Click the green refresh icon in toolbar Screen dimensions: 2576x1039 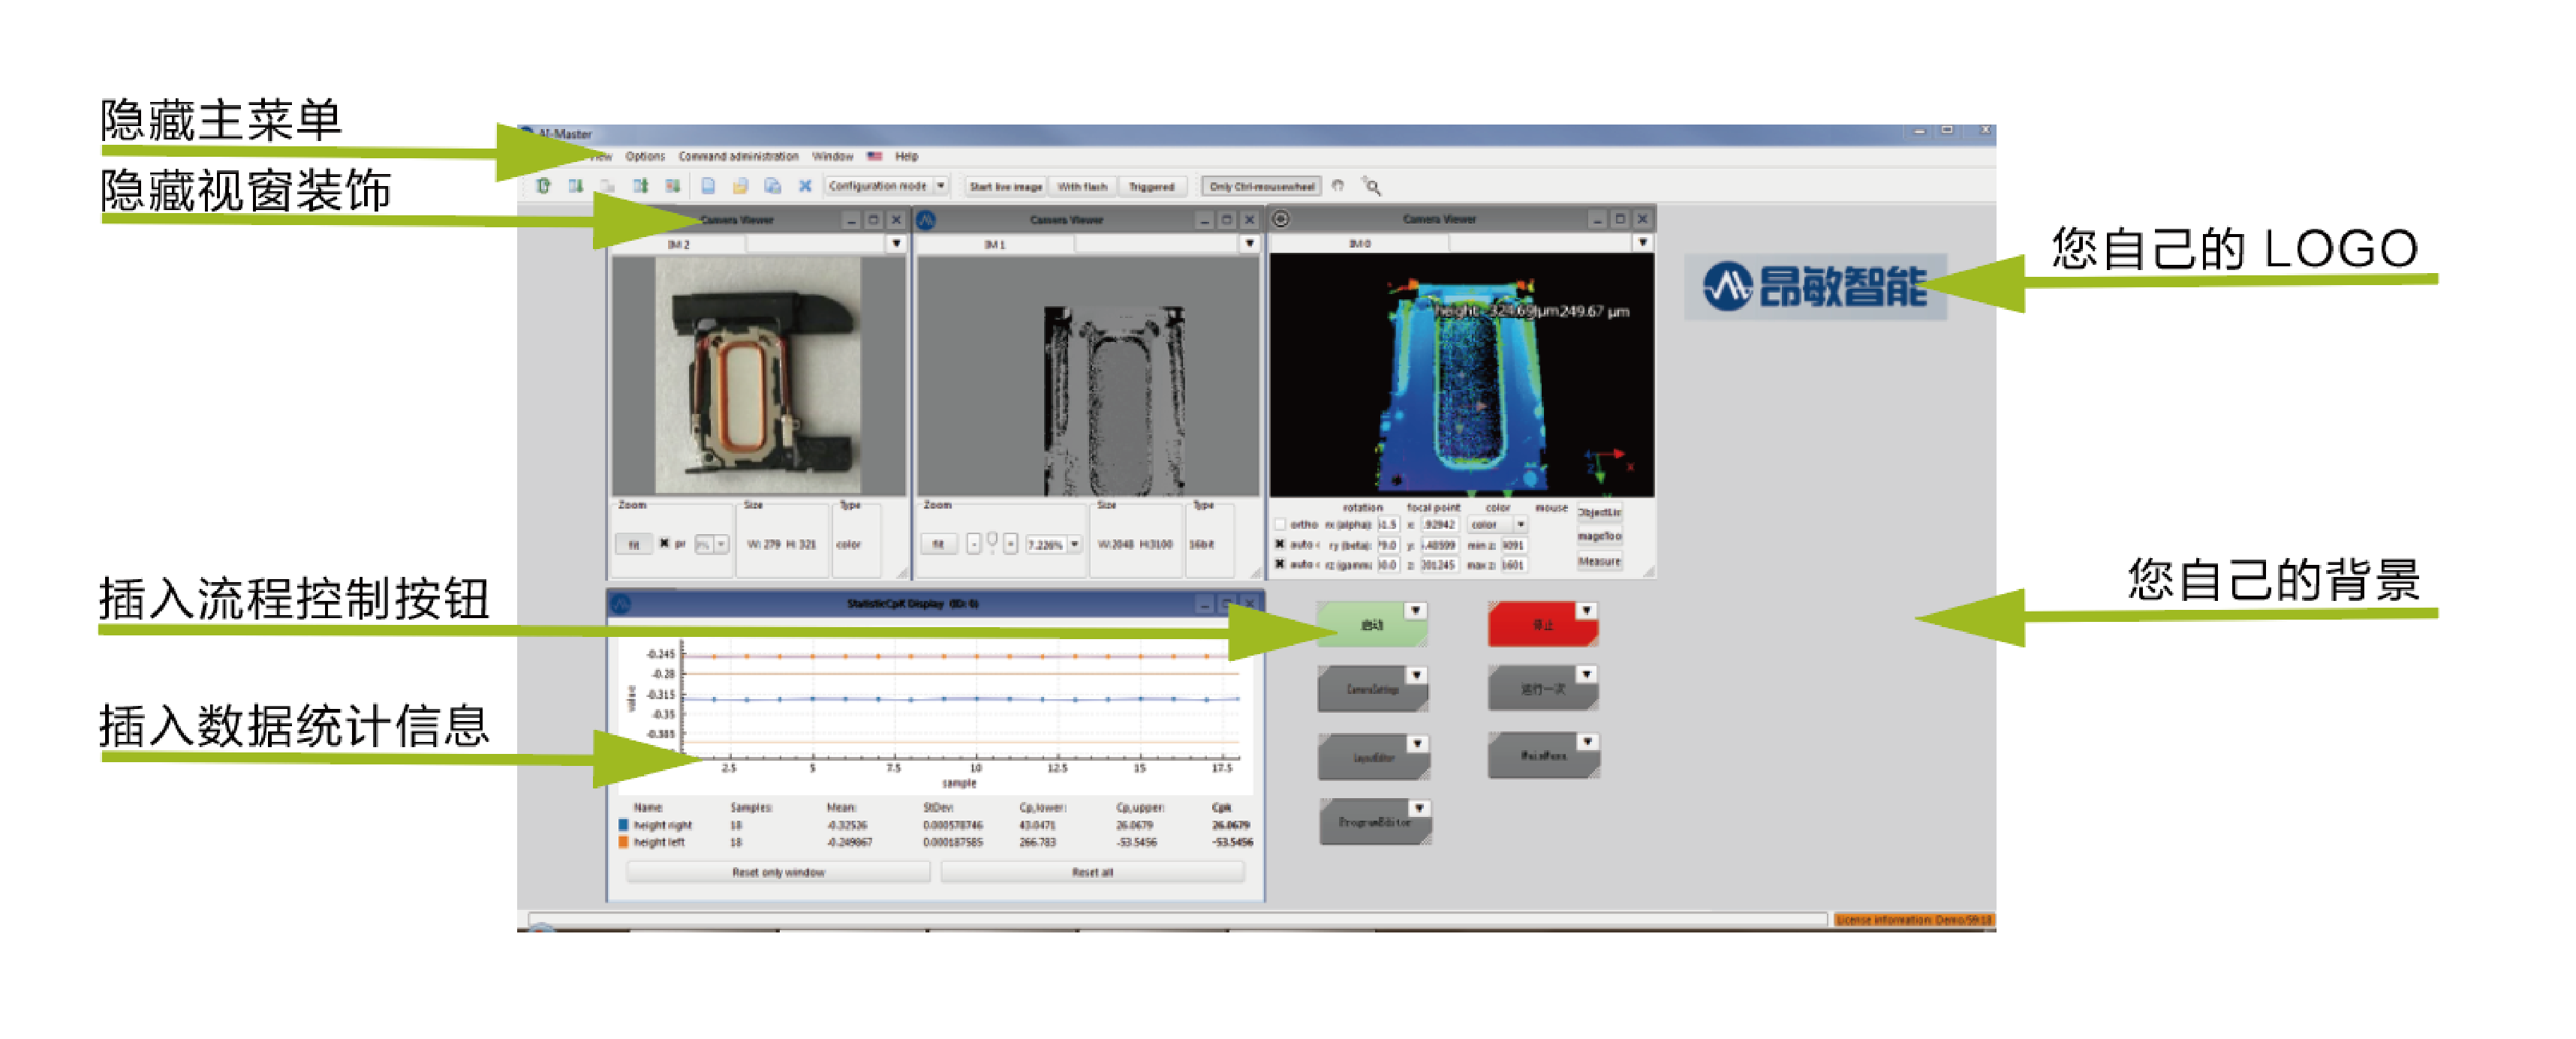pyautogui.click(x=543, y=186)
